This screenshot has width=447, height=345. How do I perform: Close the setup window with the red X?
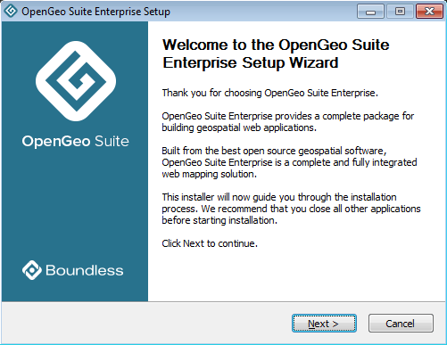click(429, 12)
